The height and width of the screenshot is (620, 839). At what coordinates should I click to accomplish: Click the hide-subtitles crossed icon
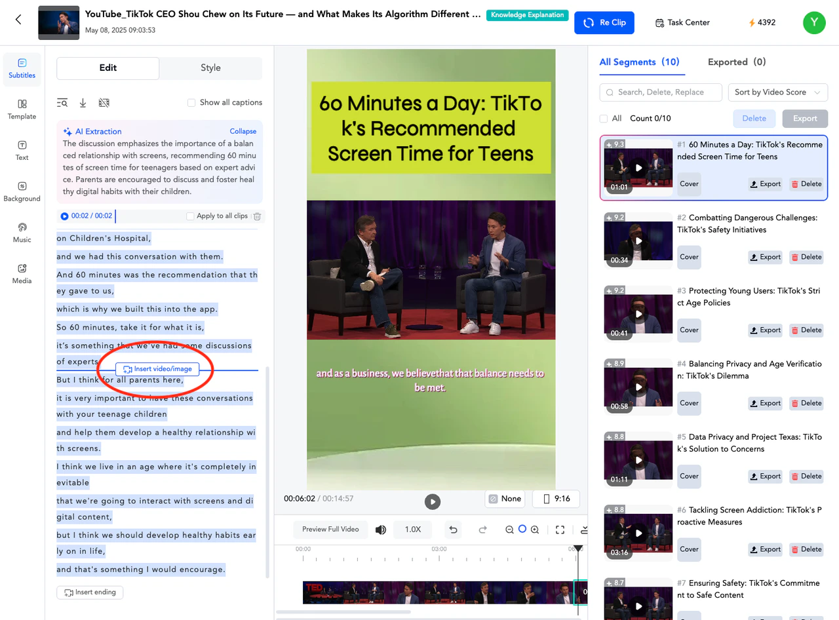click(104, 102)
